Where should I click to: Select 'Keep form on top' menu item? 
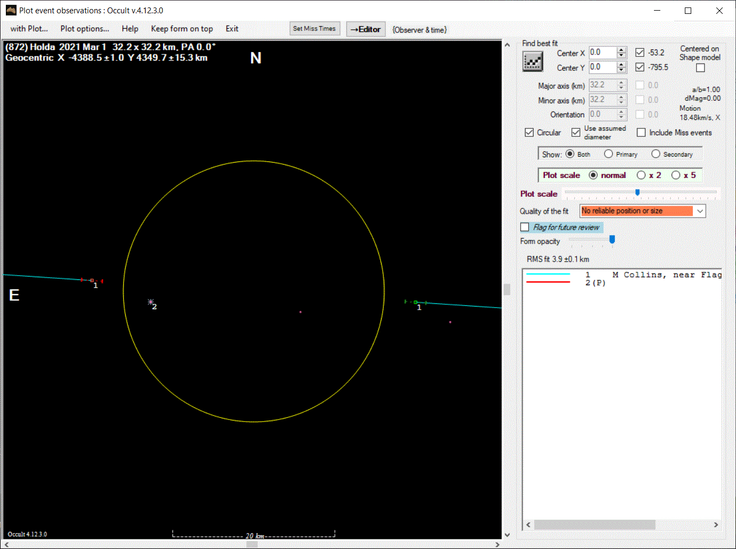(182, 29)
